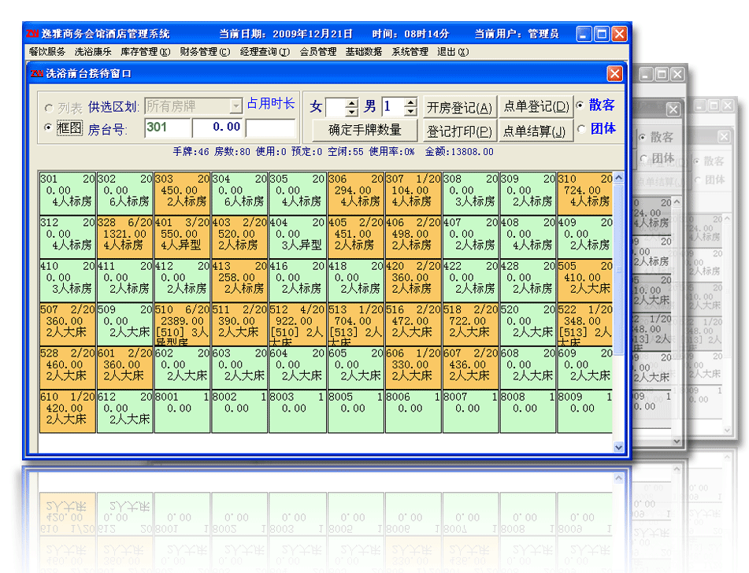Screen dimensions: 749x573
Task: Select the 框图 view radio button
Action: point(49,128)
